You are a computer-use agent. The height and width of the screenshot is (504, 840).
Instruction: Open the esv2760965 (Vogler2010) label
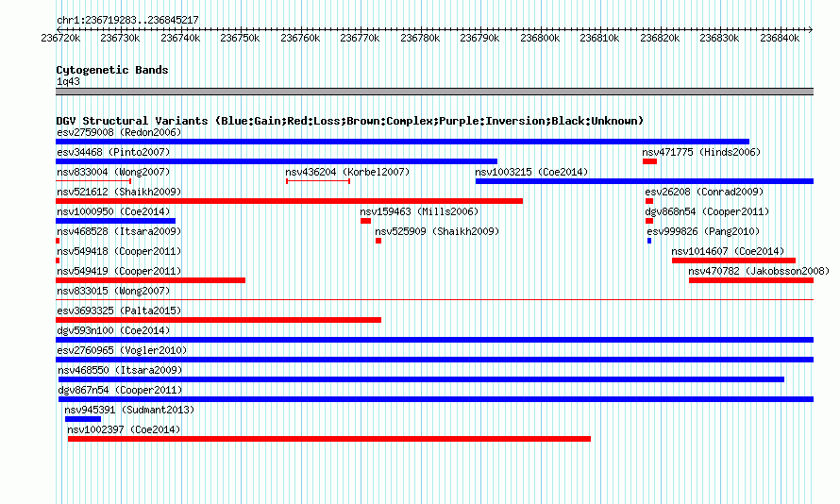point(122,350)
